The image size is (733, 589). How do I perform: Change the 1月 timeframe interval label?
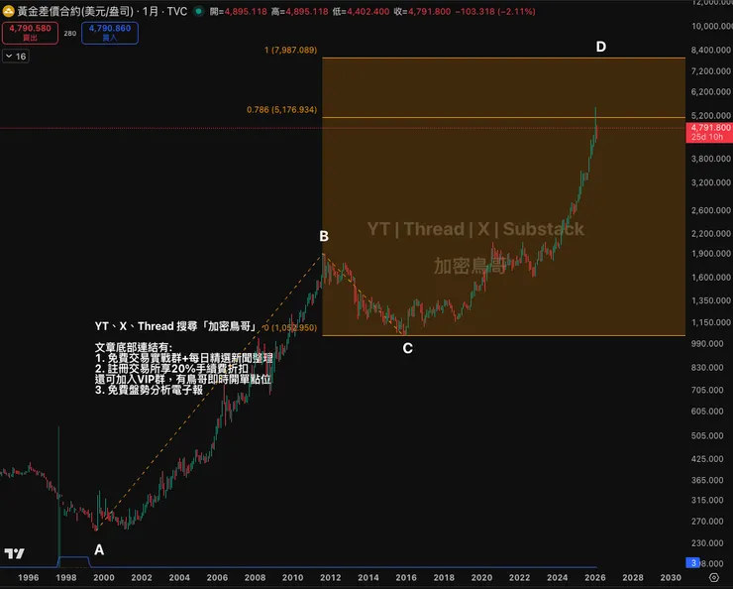pos(151,11)
